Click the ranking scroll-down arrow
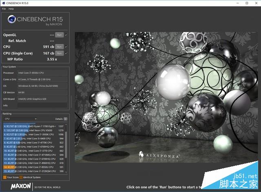 (x=66, y=172)
